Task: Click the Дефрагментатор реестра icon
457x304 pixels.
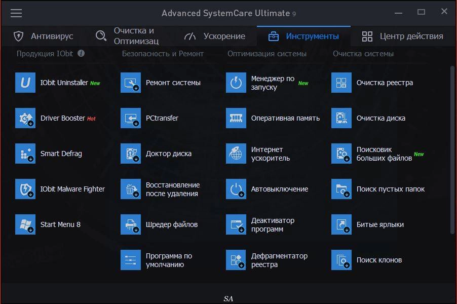Action: click(x=236, y=260)
